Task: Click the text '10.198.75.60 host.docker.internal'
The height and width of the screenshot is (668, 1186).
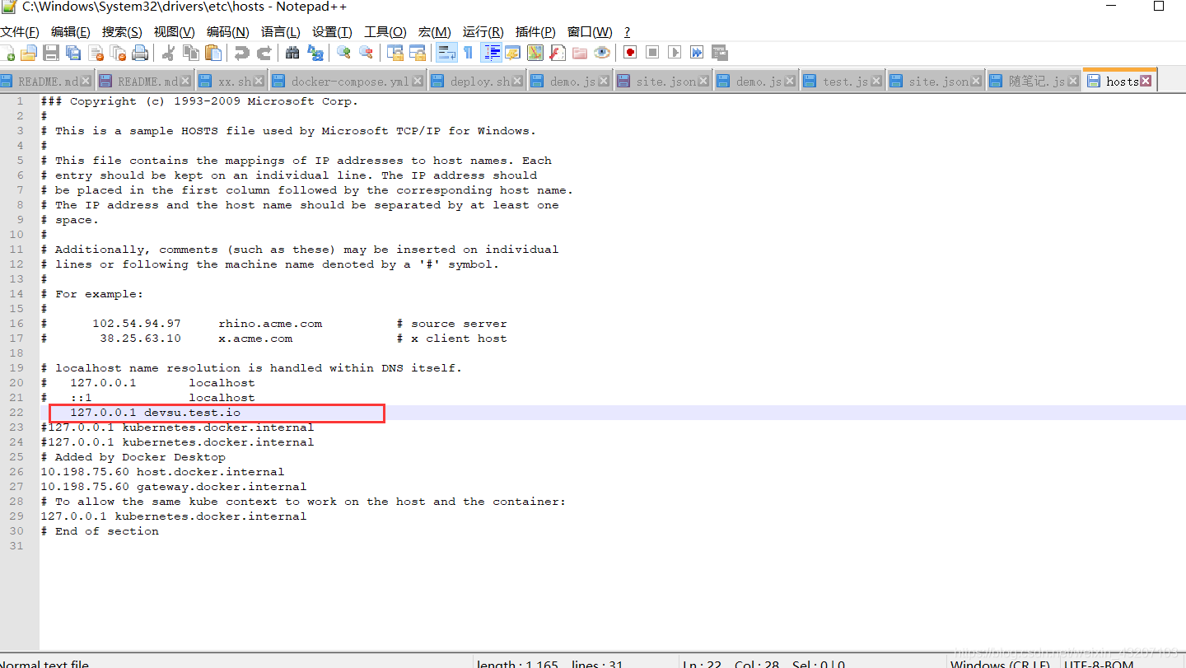Action: tap(162, 472)
